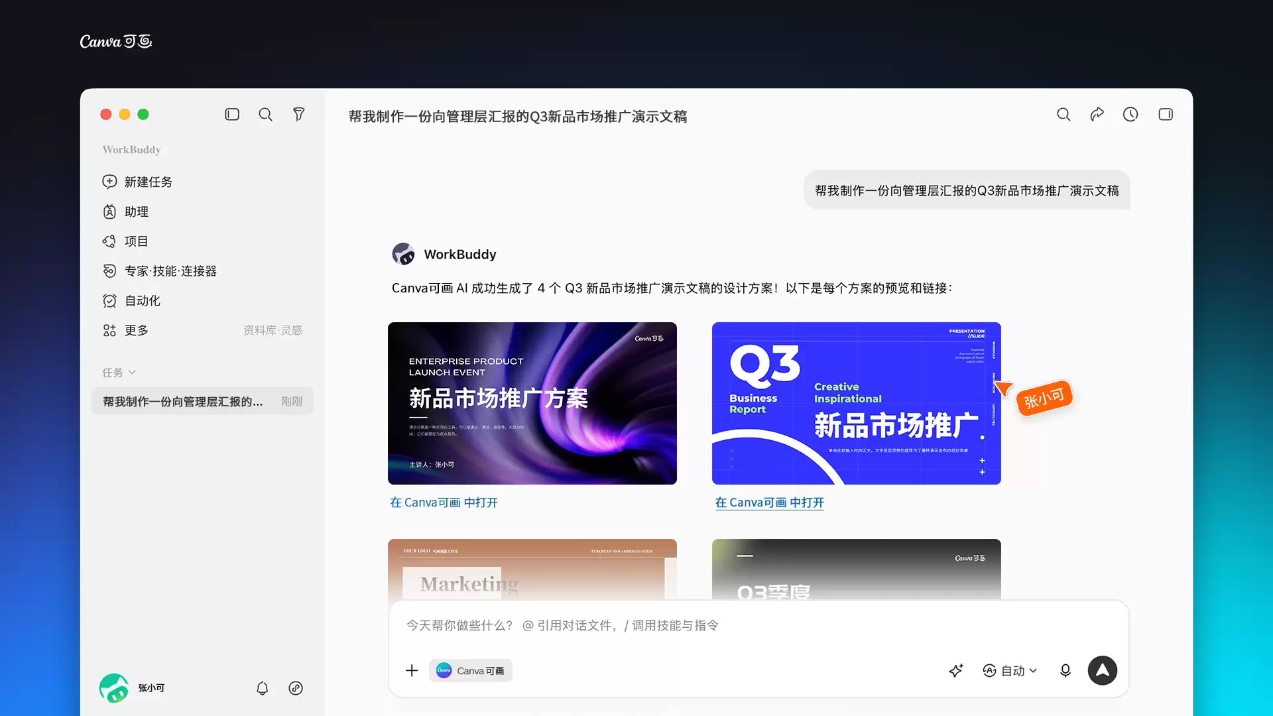Toggle right side panel icon
Image resolution: width=1273 pixels, height=716 pixels.
1166,114
